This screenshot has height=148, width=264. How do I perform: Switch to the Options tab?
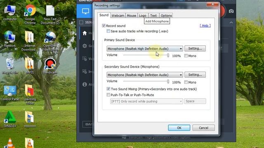166,16
